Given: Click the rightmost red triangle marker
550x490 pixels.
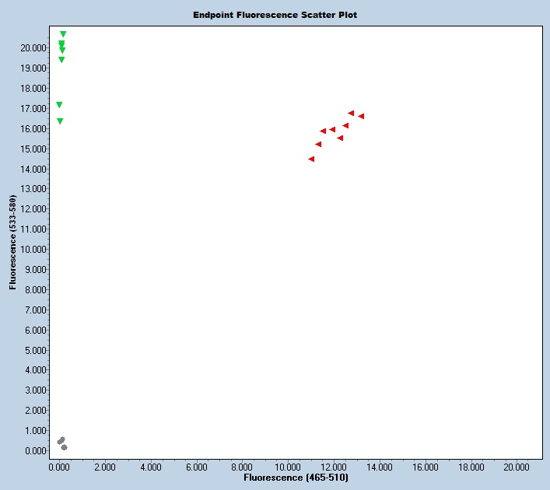Looking at the screenshot, I should point(361,117).
